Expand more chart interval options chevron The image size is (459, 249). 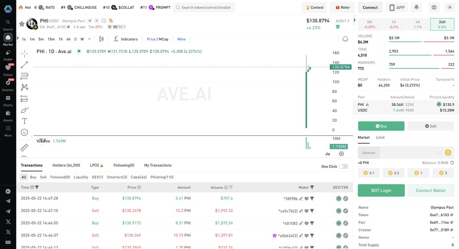click(x=90, y=39)
